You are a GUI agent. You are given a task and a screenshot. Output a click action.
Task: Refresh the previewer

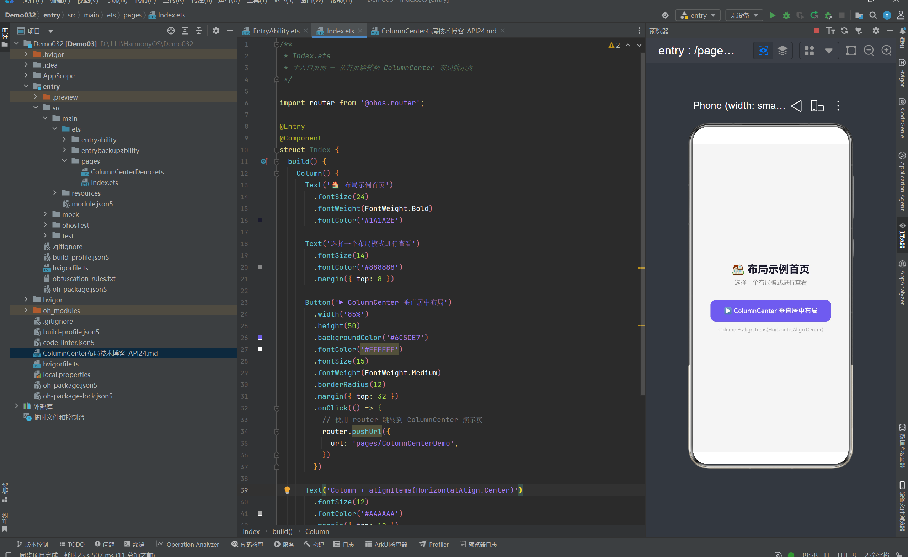(x=844, y=31)
